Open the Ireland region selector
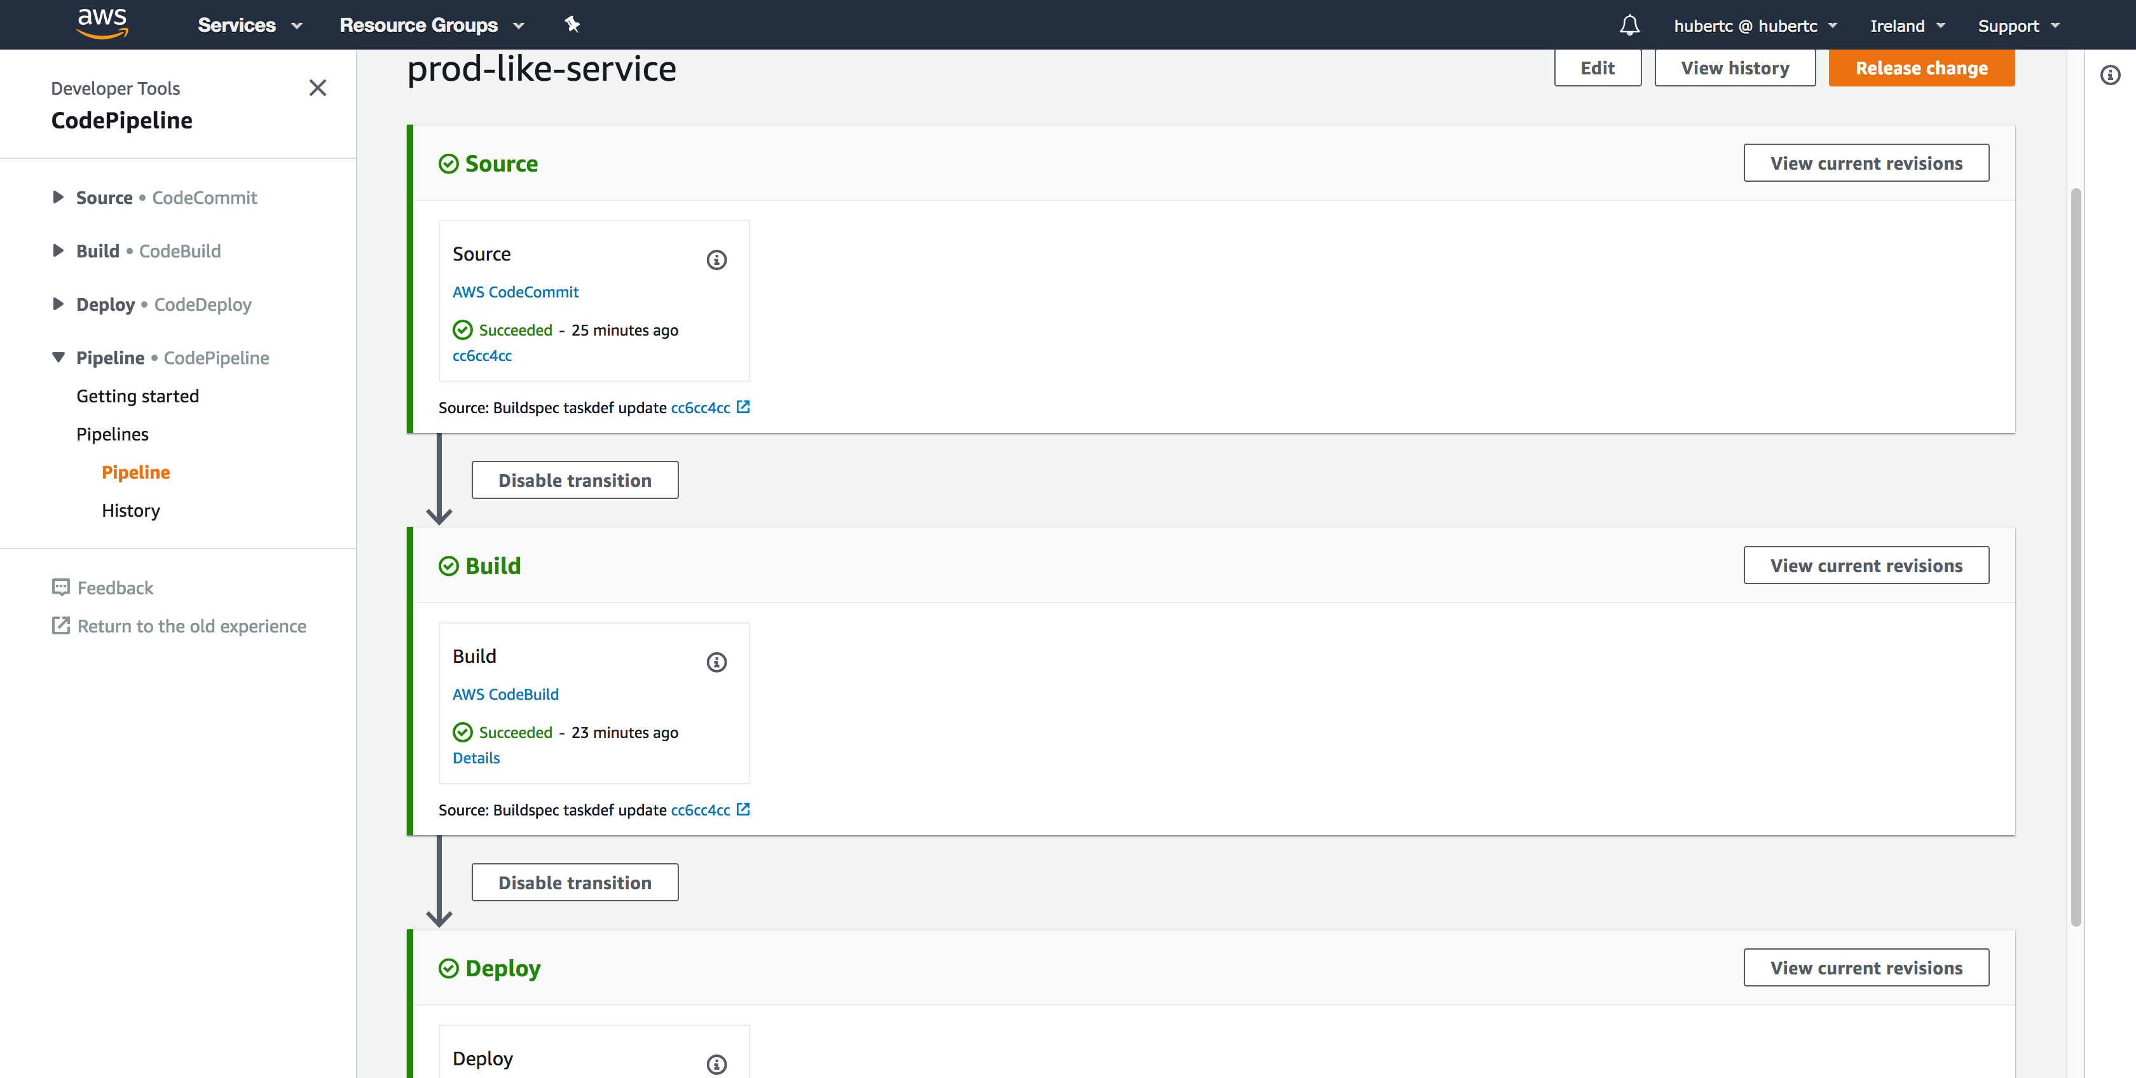This screenshot has height=1078, width=2136. [x=1908, y=25]
